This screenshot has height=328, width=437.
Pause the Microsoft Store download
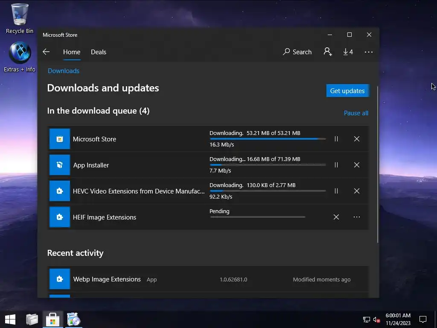point(336,139)
